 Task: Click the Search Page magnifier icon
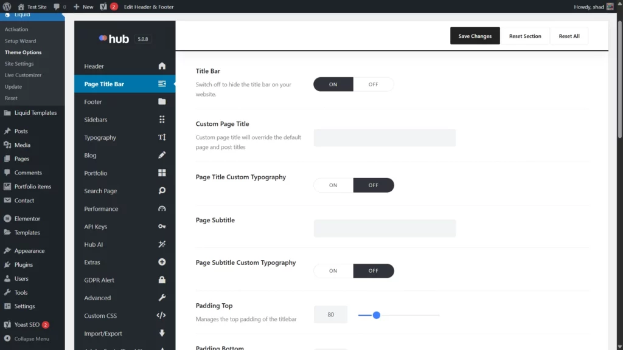click(x=162, y=191)
